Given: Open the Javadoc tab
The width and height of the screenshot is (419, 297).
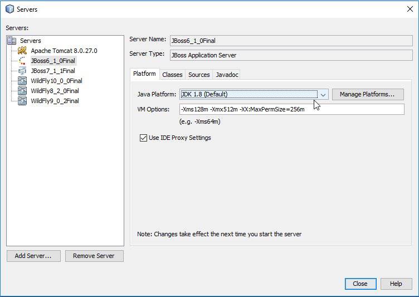Looking at the screenshot, I should [x=227, y=75].
